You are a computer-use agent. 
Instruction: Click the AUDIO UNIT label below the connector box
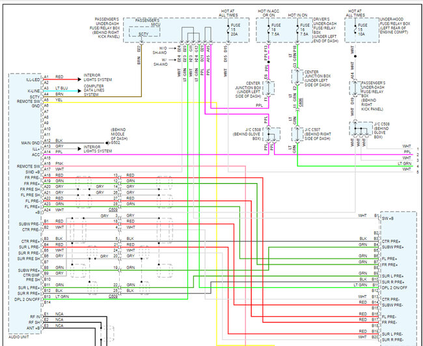coord(19,337)
